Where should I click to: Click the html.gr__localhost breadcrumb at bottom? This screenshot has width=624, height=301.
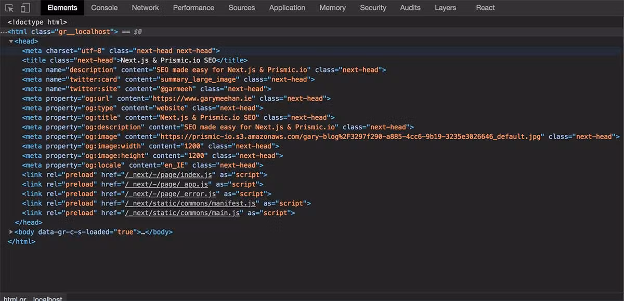(x=33, y=298)
